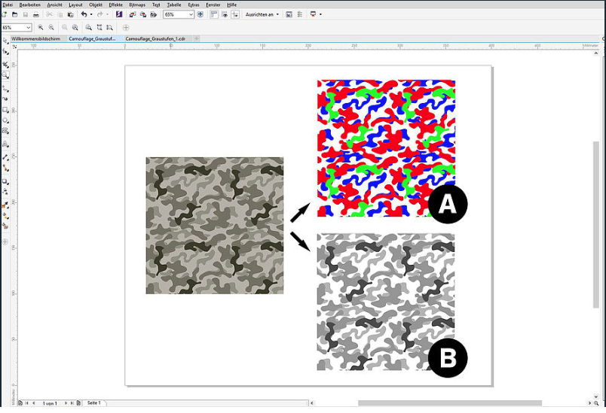Select the Crop tool in the toolbox
Viewport: 606px width, 413px height.
pos(5,64)
